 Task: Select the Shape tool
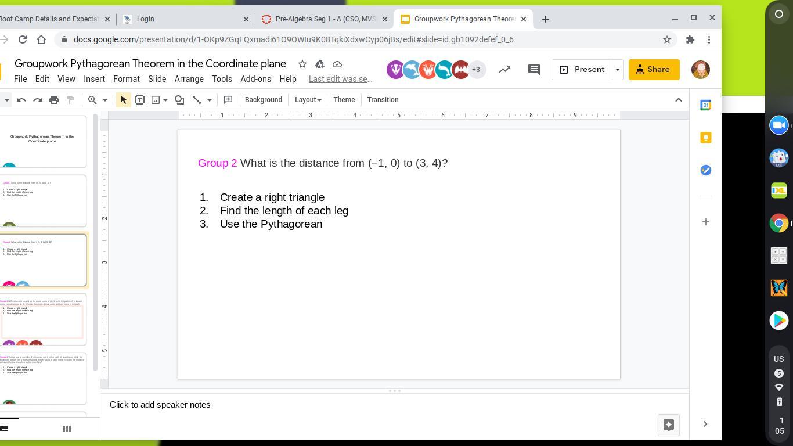coord(179,100)
